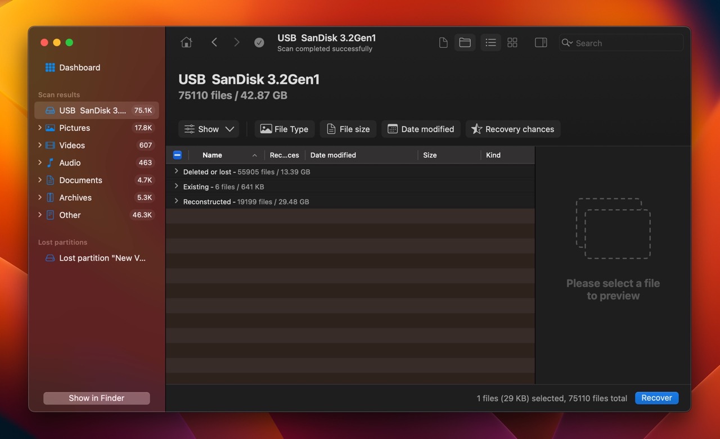
Task: Select Reconstructed 19199 files row
Action: coord(350,201)
